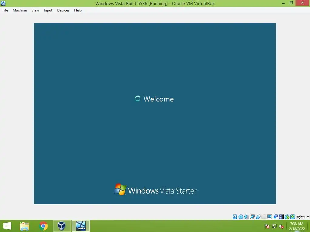Click the optical disk status icon

pos(241,217)
